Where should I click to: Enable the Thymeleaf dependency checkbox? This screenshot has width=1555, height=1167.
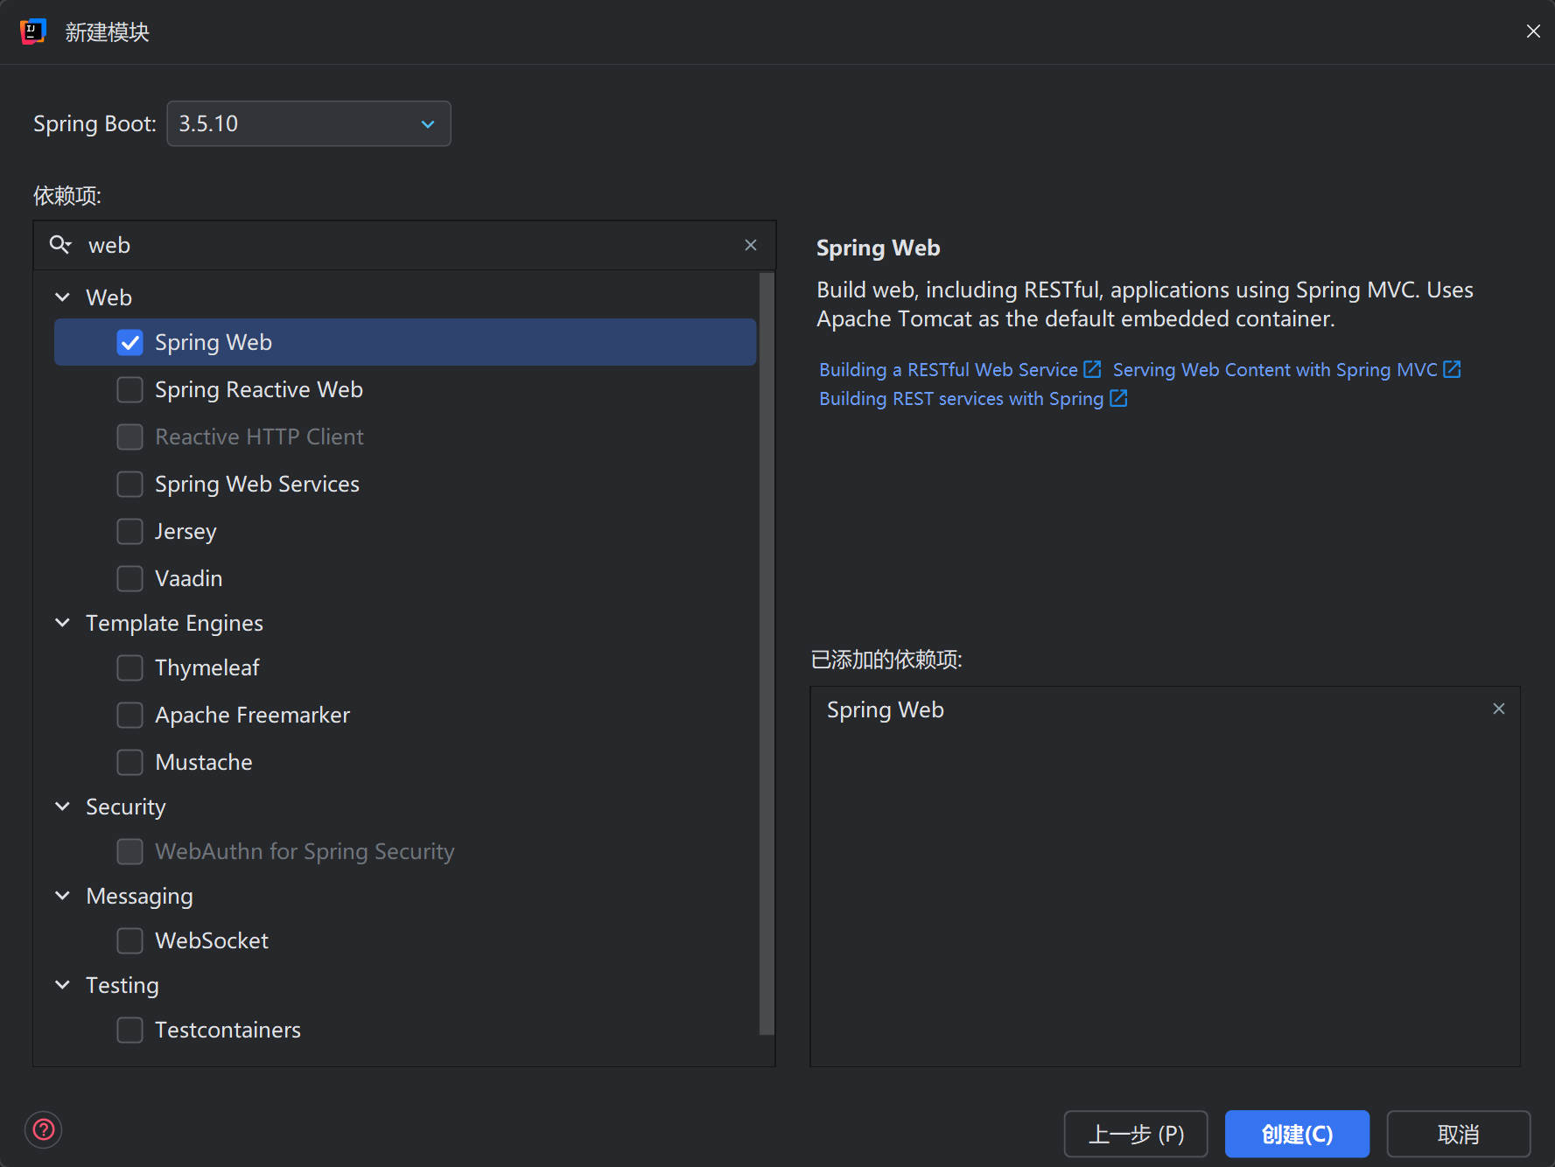coord(130,667)
